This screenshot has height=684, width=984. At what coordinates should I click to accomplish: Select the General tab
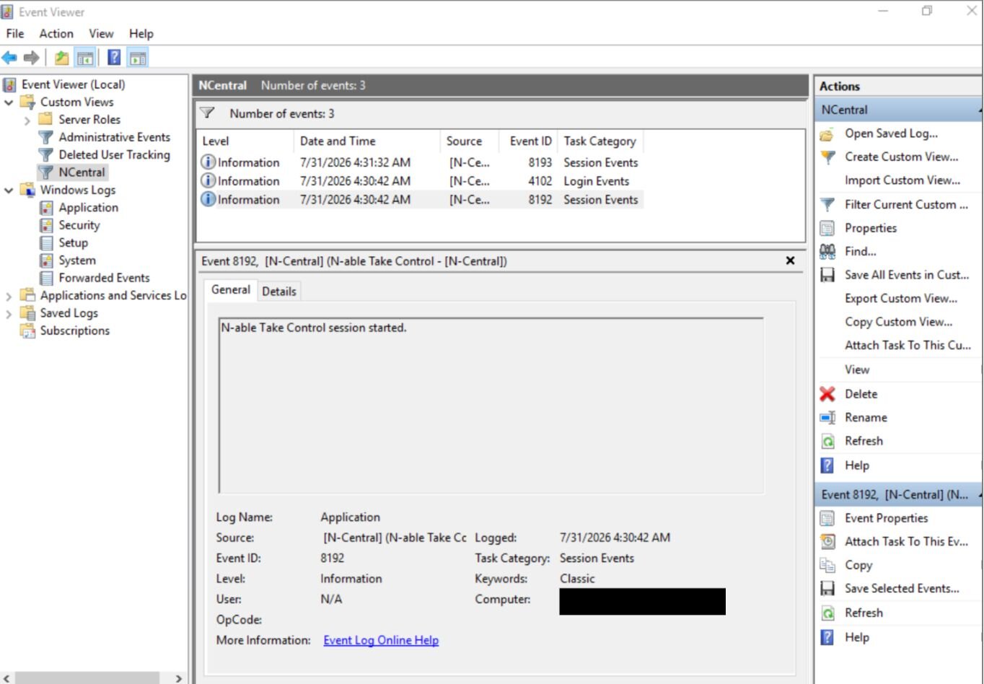[x=231, y=290]
